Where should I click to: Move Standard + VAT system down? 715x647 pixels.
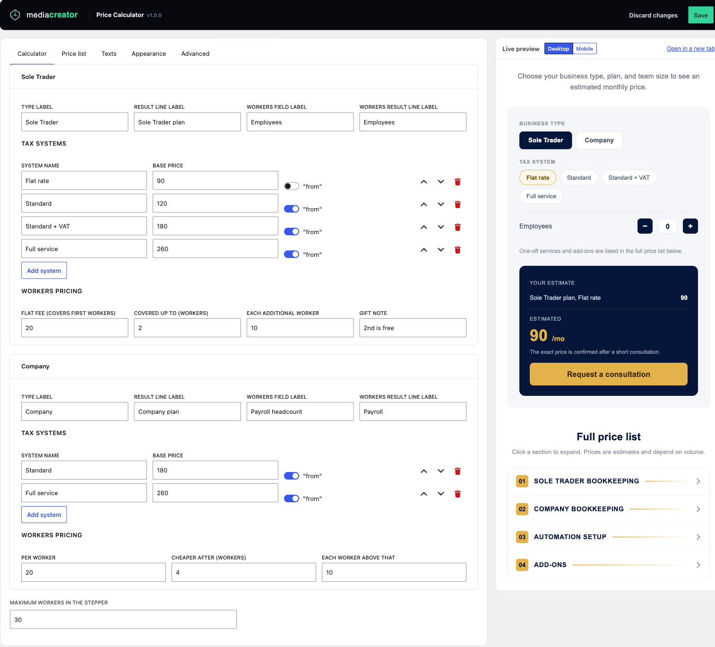click(441, 227)
